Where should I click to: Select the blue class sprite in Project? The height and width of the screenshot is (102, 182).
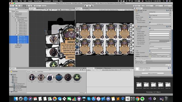pyautogui.click(x=59, y=77)
